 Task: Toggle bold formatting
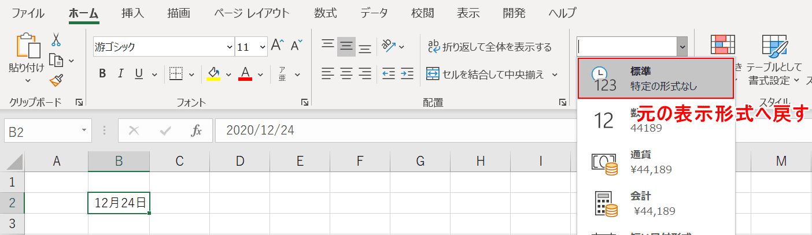(x=102, y=73)
